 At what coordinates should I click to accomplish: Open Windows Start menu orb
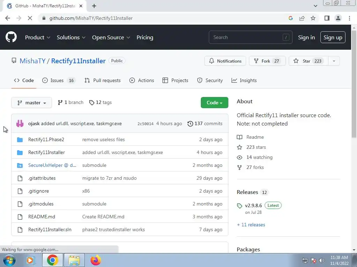point(9,260)
